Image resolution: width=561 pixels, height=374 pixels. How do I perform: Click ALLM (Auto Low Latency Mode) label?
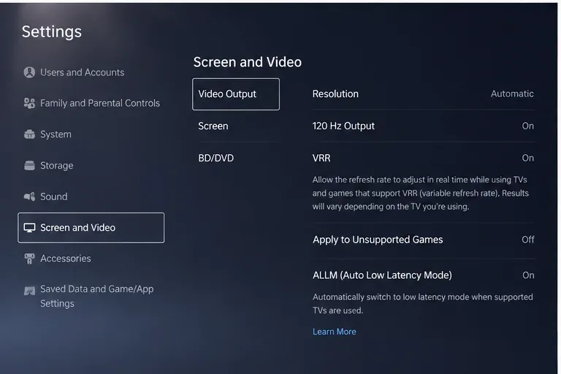tap(382, 275)
